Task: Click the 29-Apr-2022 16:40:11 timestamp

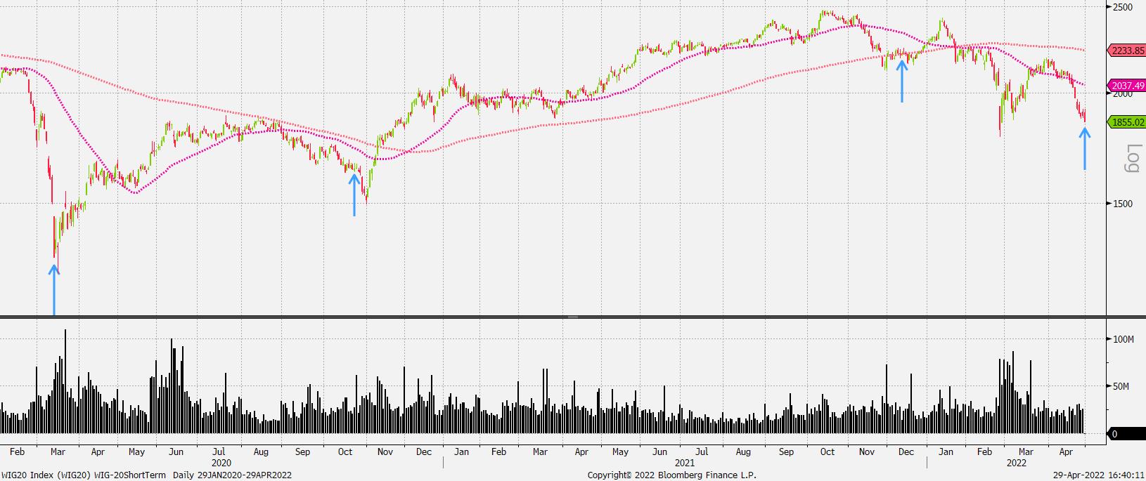Action: click(1098, 475)
